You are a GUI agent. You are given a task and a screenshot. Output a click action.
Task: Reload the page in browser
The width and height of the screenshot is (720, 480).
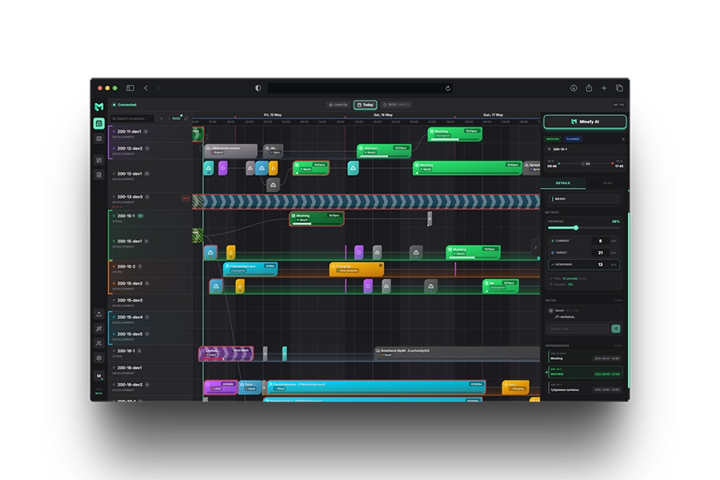(448, 88)
